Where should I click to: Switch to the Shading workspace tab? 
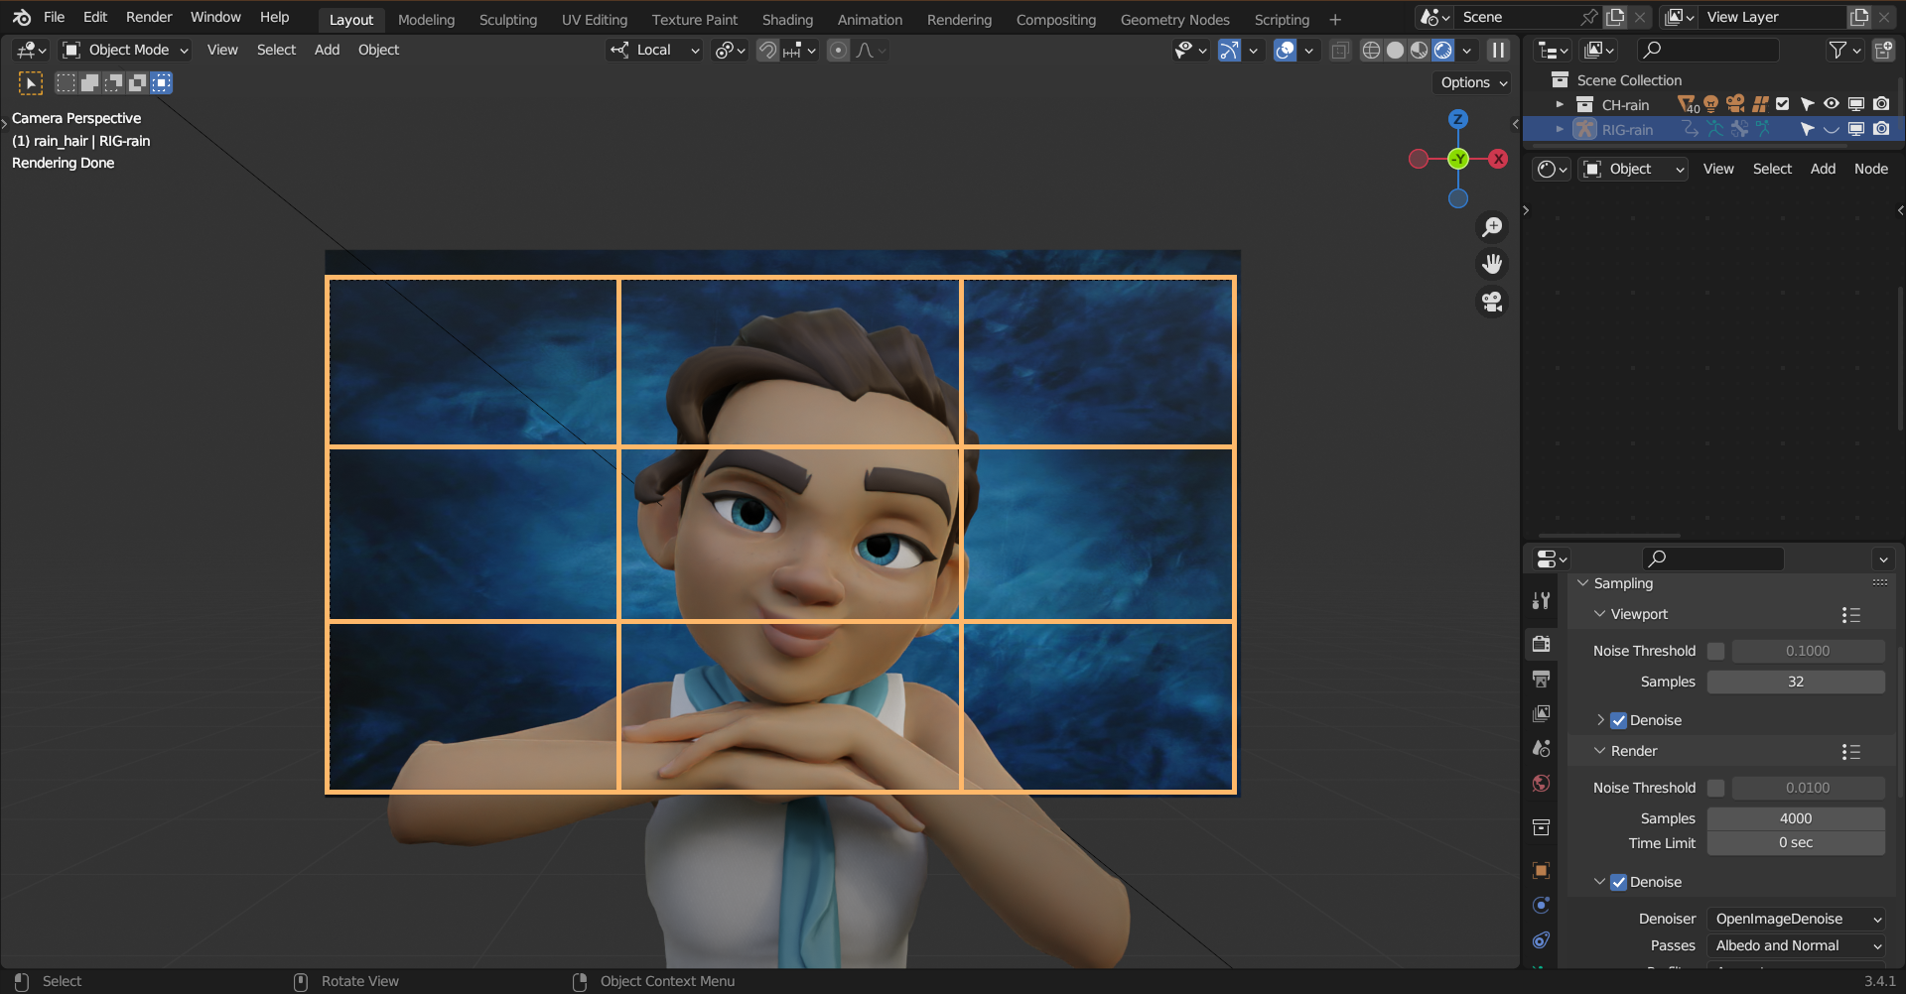[787, 19]
